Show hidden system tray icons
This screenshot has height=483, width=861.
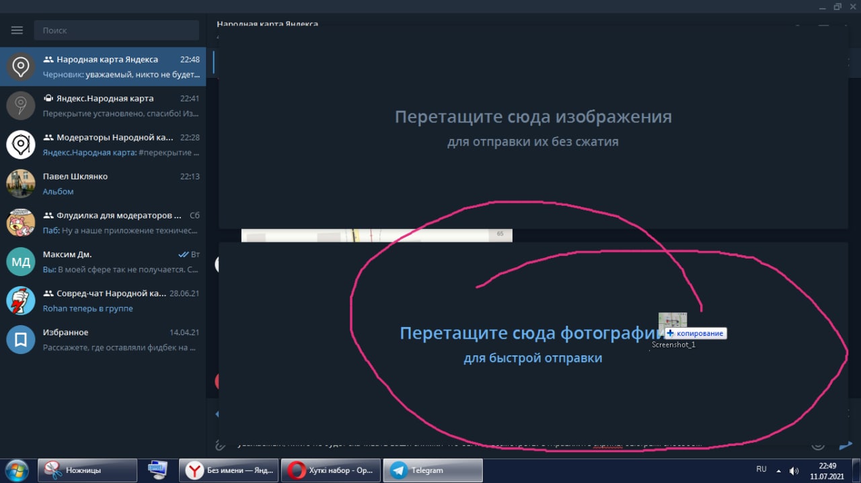click(779, 471)
